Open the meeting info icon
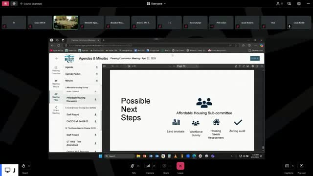Viewport: 313px width, 176px height. [14, 3]
